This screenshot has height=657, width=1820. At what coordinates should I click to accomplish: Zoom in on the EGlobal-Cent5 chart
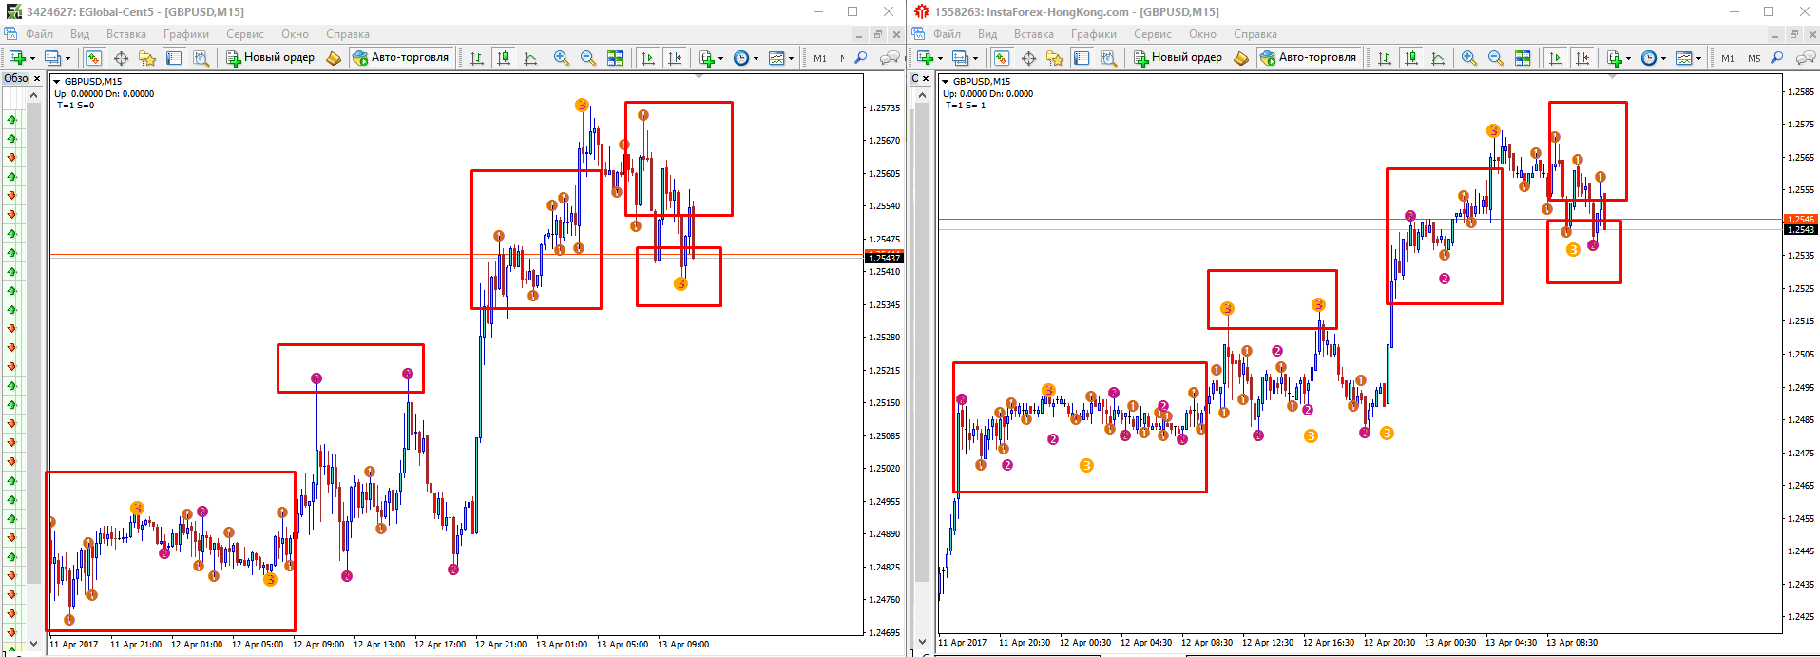[562, 58]
